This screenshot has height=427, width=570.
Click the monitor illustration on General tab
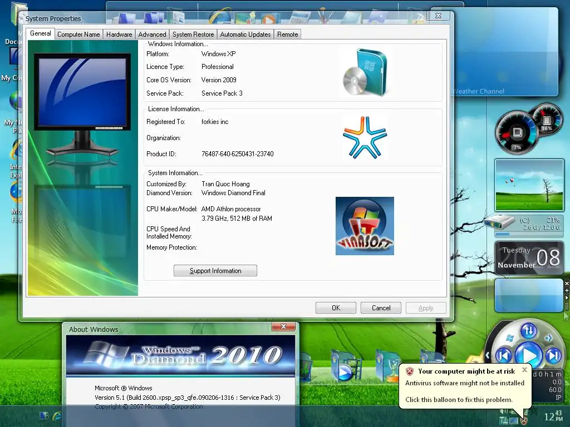pos(82,105)
